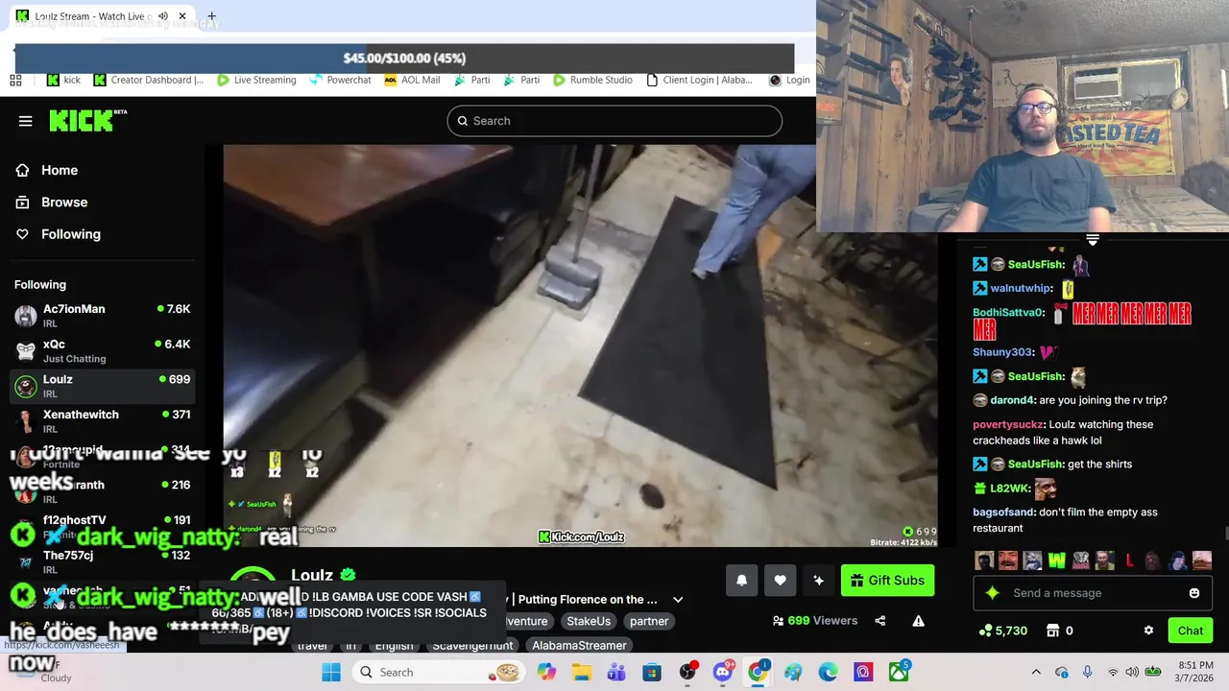This screenshot has height=691, width=1229.
Task: Open the Xbox app from the taskbar
Action: click(x=899, y=672)
